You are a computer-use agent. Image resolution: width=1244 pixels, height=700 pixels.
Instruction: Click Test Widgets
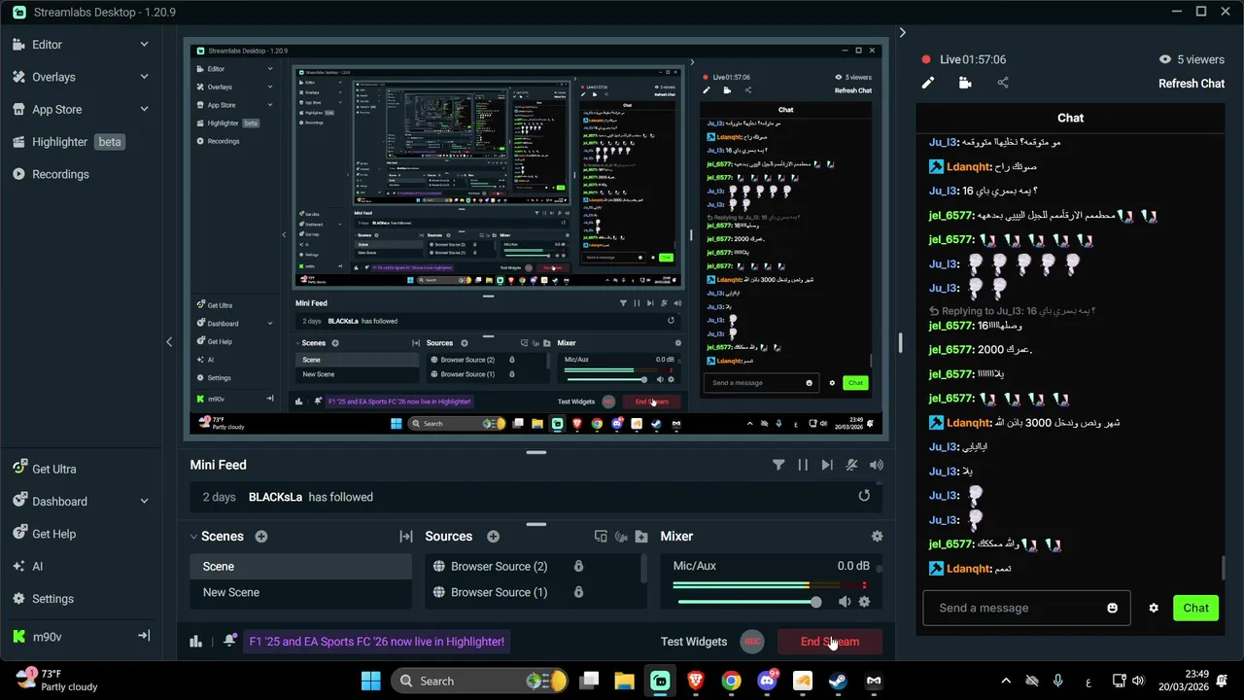coord(694,642)
